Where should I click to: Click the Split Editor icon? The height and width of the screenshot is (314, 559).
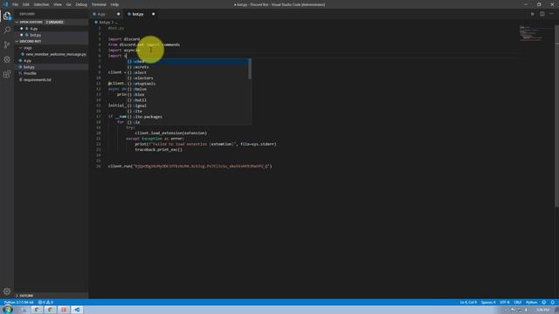point(542,14)
